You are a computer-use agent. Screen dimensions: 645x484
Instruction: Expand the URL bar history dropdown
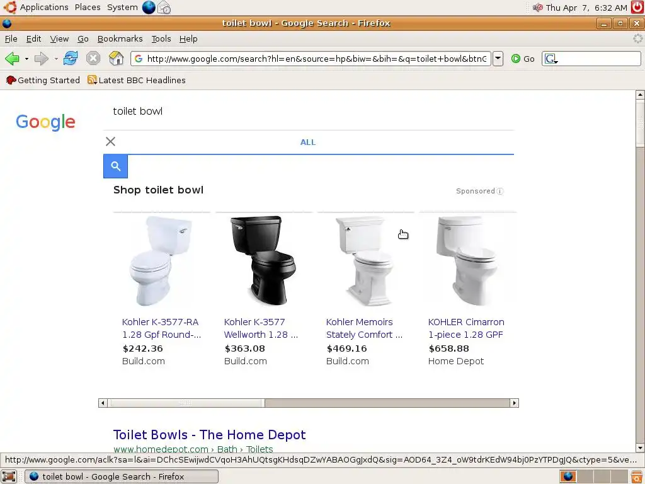(498, 59)
